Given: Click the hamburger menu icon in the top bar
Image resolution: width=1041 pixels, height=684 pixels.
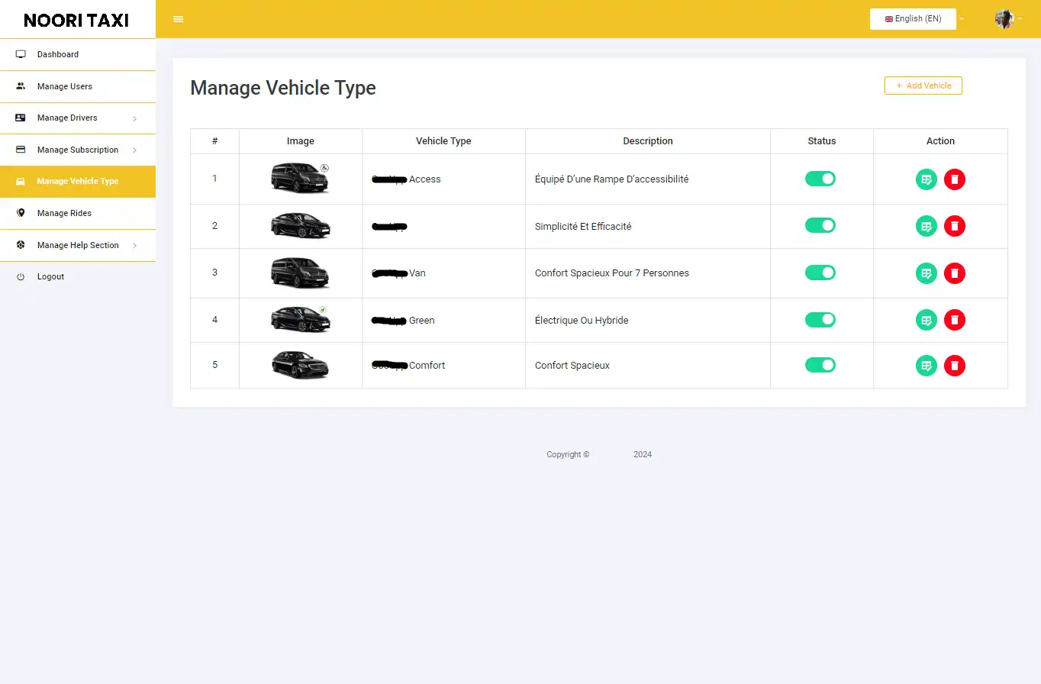Looking at the screenshot, I should click(178, 18).
